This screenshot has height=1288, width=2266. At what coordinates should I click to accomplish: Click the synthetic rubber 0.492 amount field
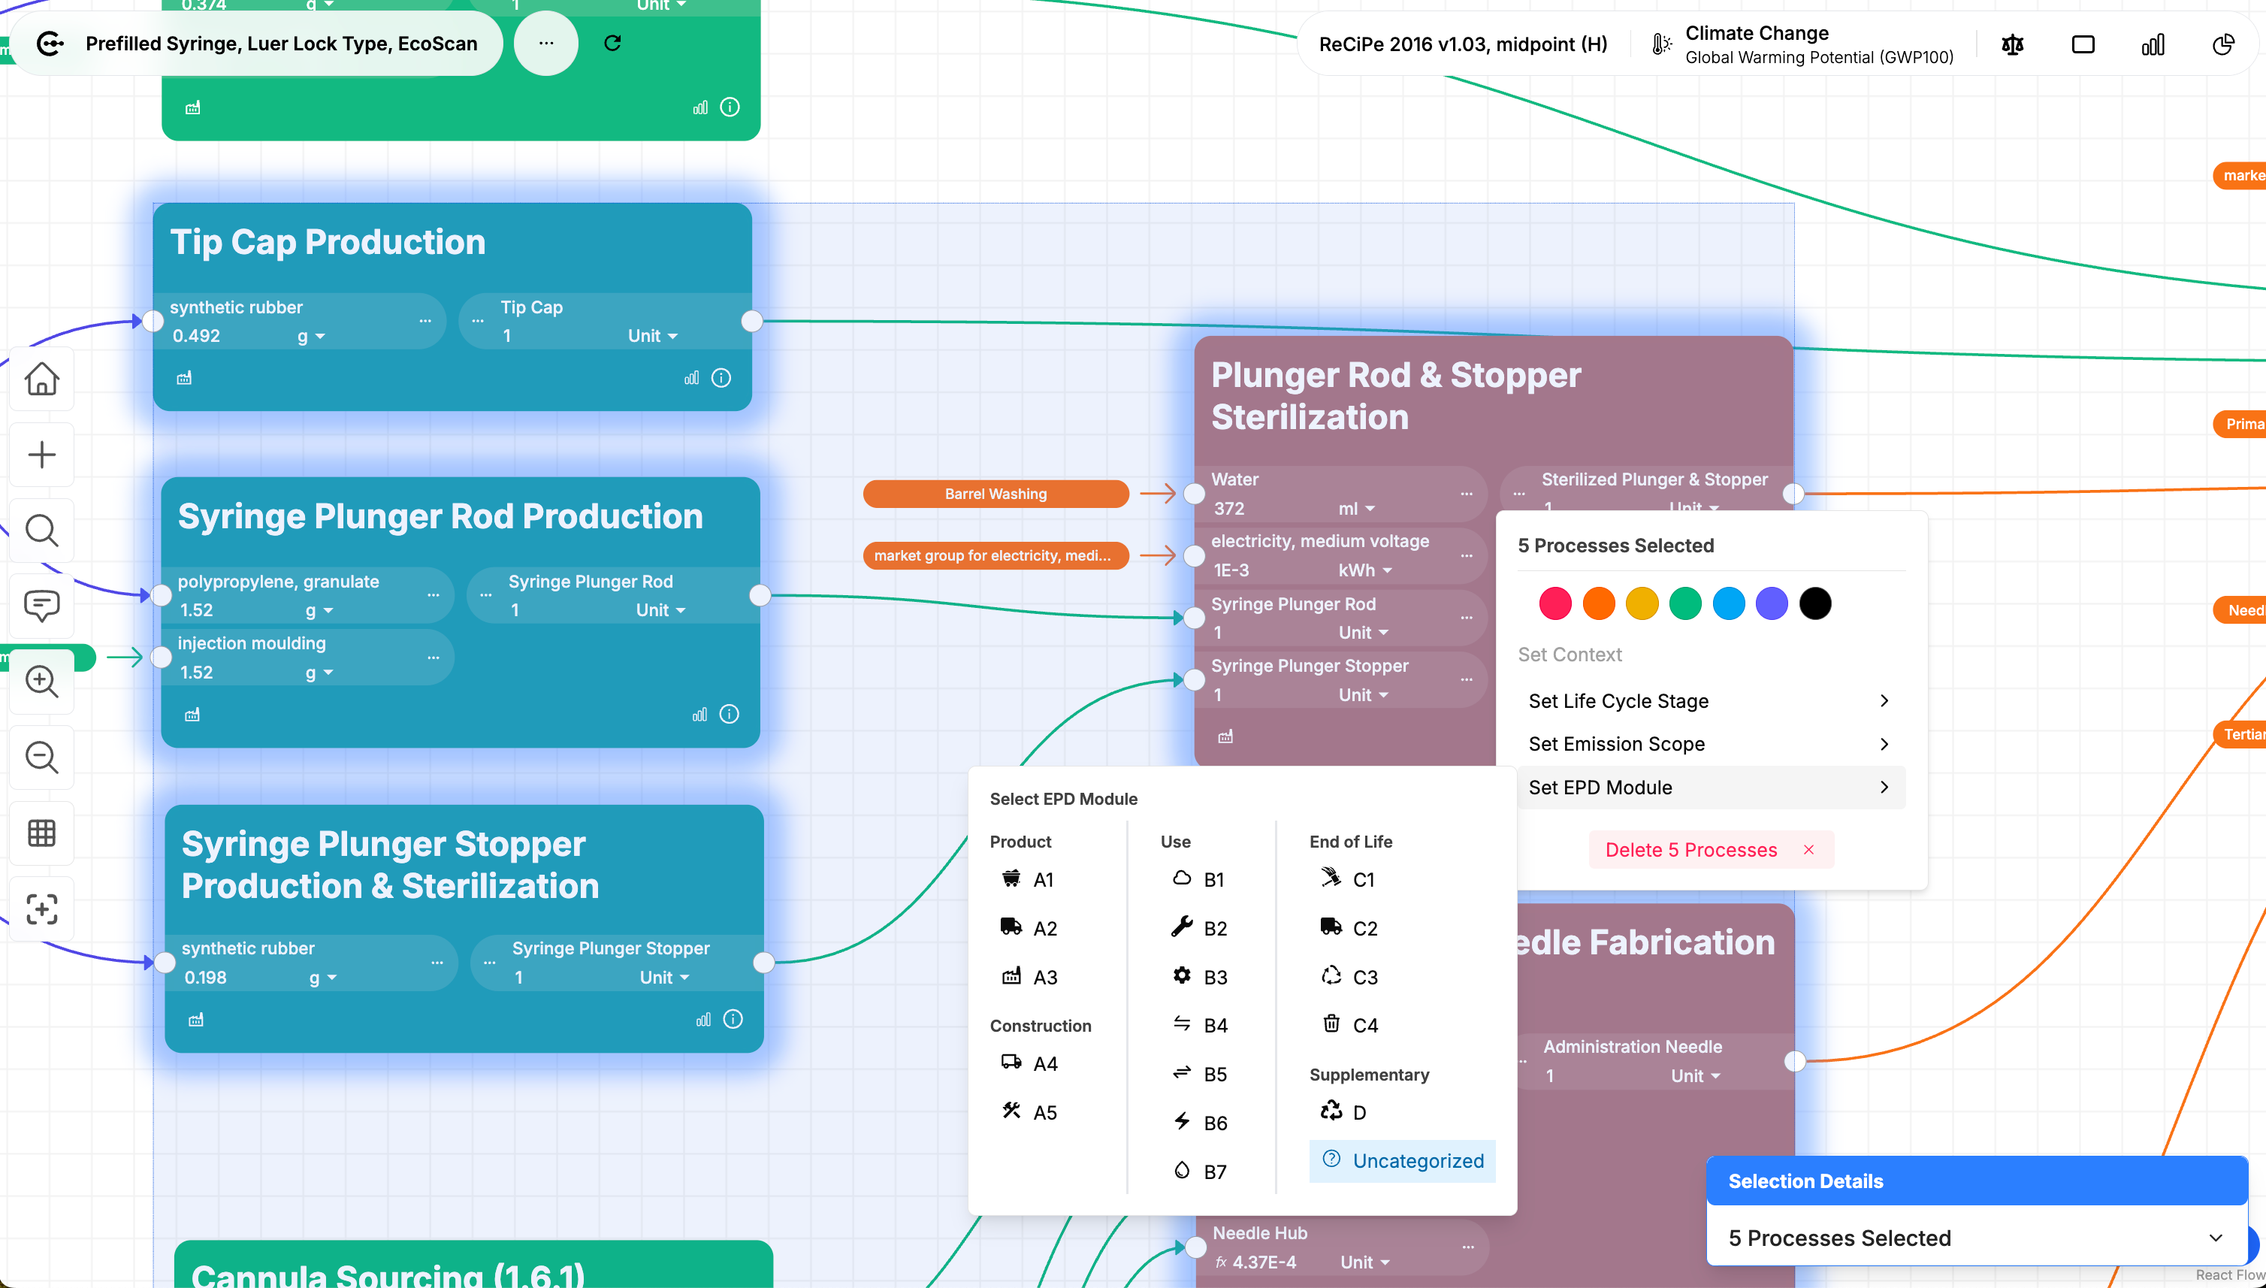click(198, 336)
